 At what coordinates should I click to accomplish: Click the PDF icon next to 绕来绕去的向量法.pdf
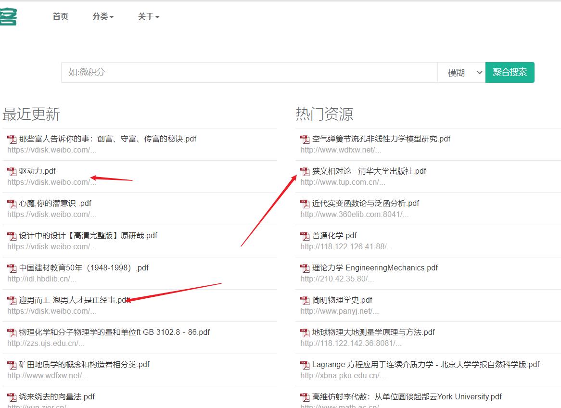[11, 397]
